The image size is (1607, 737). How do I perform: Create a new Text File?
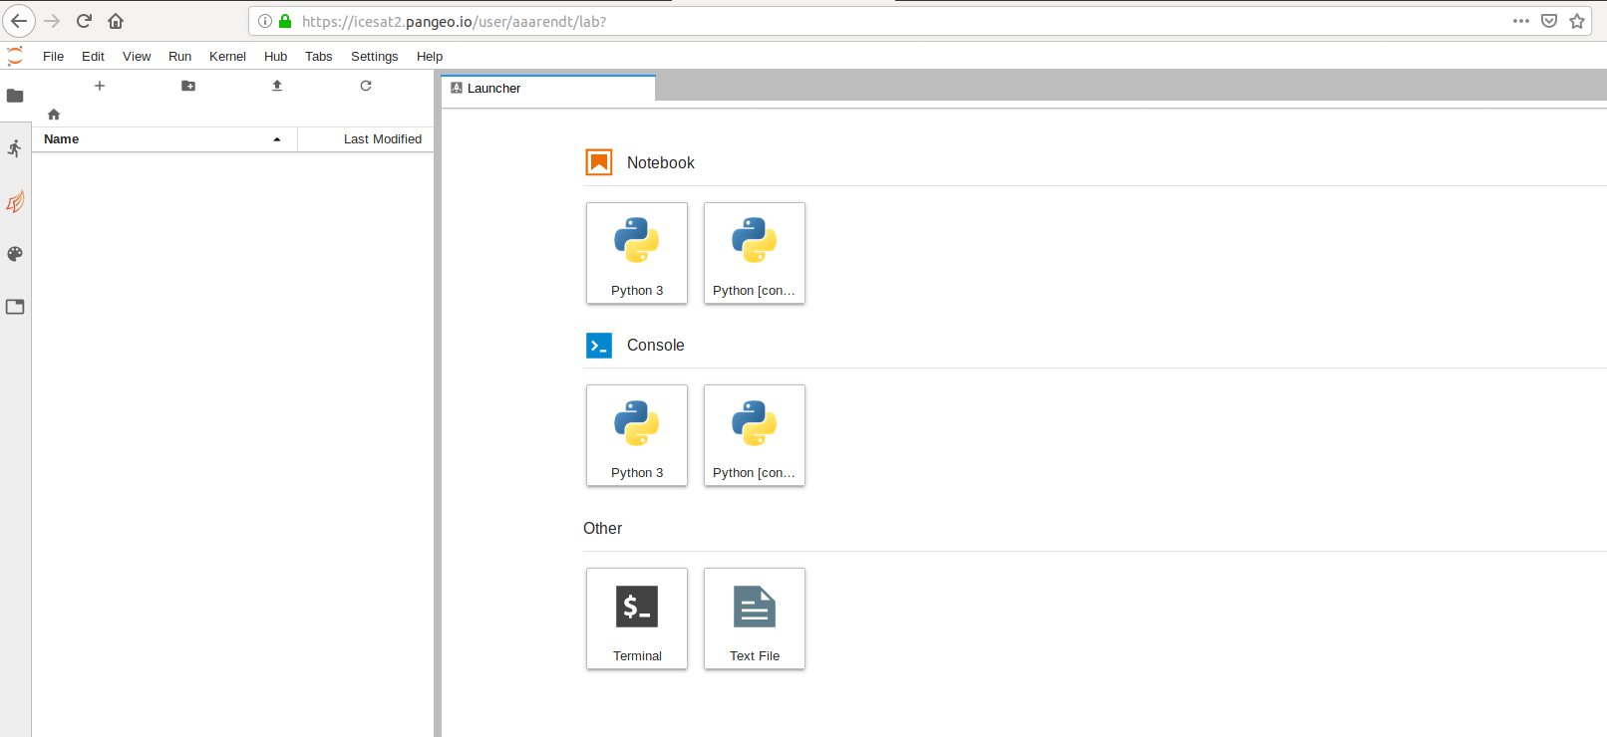tap(755, 618)
